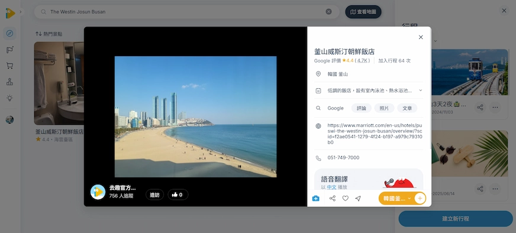The height and width of the screenshot is (233, 516).
Task: Open the 4.7K Google reviews link
Action: [362, 60]
